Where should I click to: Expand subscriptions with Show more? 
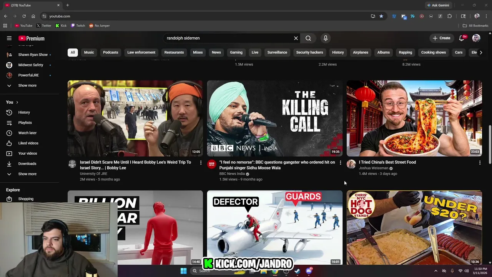click(27, 85)
